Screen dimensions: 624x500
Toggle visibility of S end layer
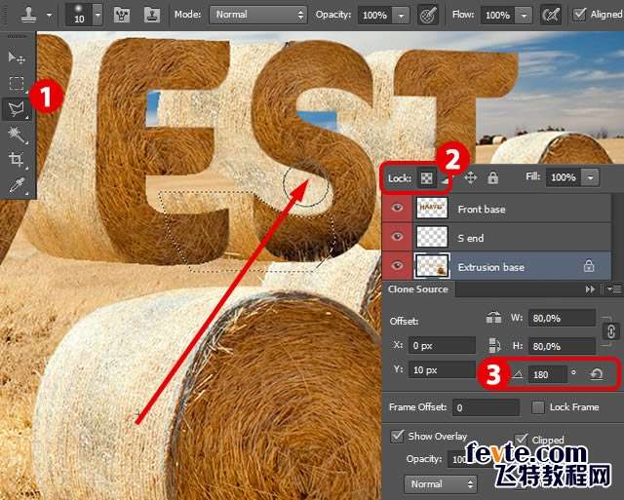[395, 237]
